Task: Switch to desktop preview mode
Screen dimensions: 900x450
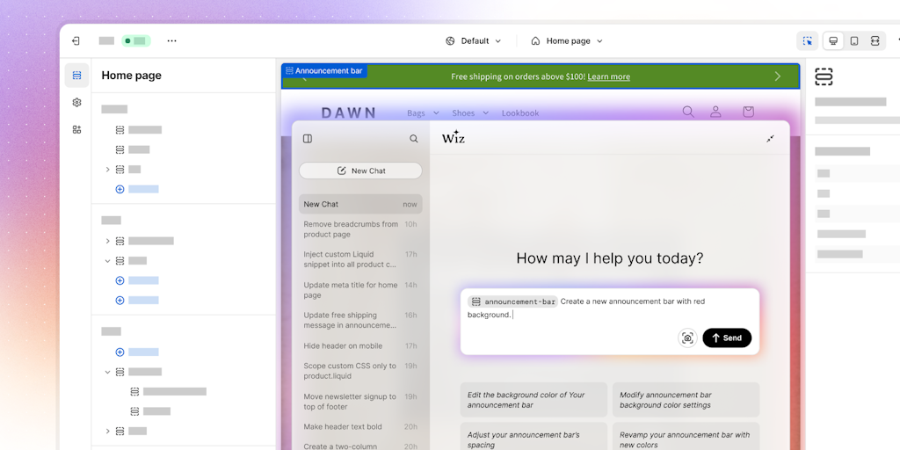Action: point(833,40)
